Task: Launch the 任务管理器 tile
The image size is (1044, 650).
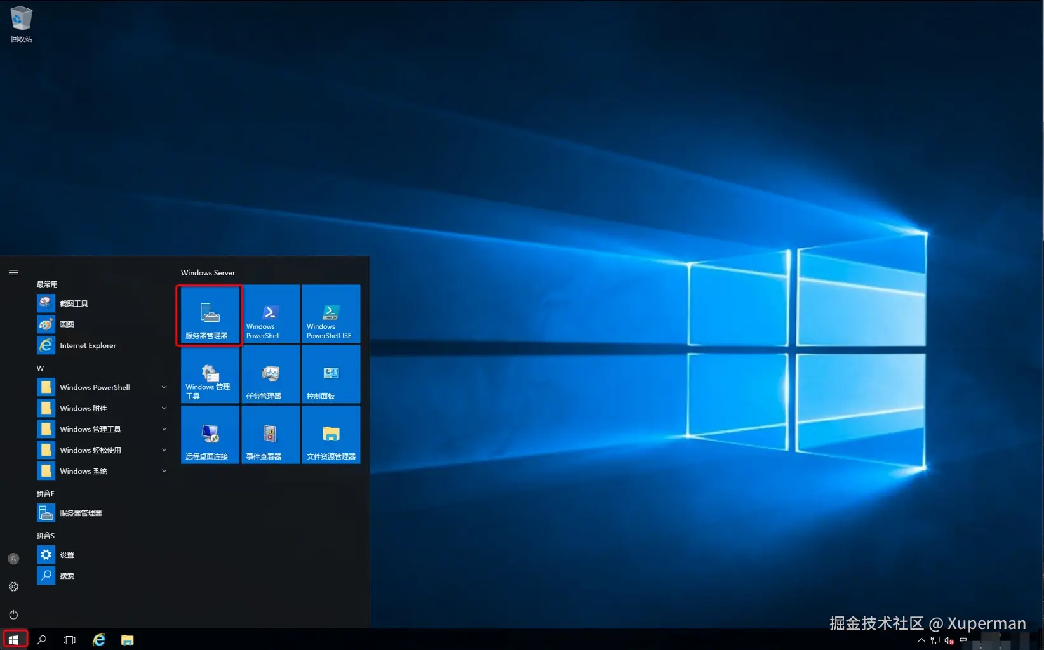Action: [271, 375]
